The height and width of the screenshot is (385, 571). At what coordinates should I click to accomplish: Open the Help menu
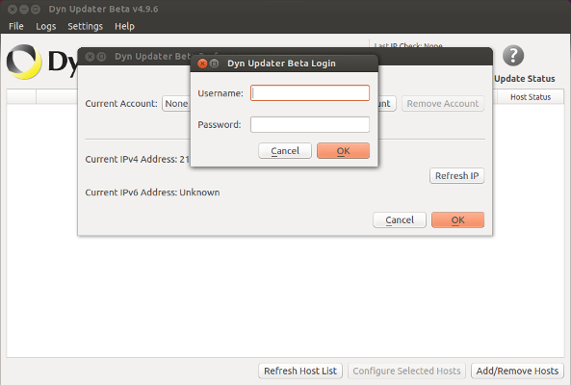pos(124,26)
